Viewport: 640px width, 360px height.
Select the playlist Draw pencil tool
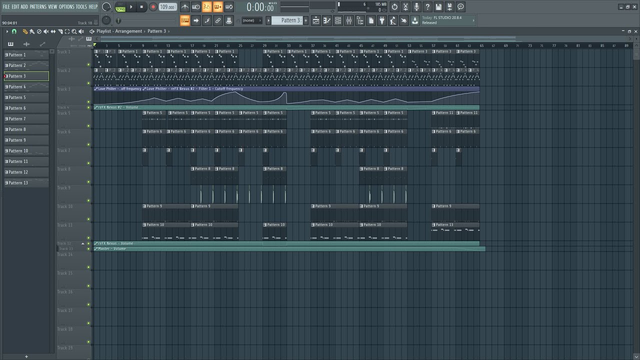[25, 31]
